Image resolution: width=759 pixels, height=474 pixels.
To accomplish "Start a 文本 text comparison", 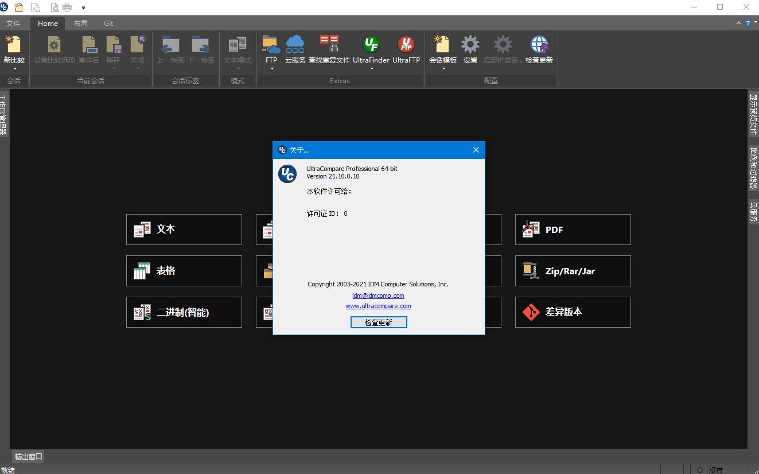I will point(184,230).
